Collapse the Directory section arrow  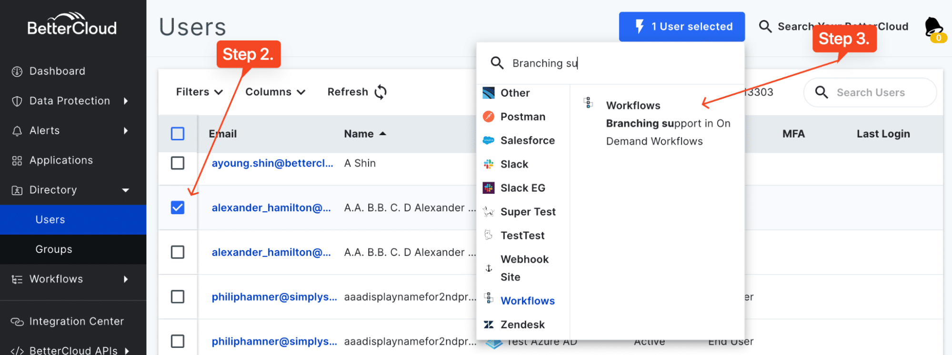pos(126,190)
